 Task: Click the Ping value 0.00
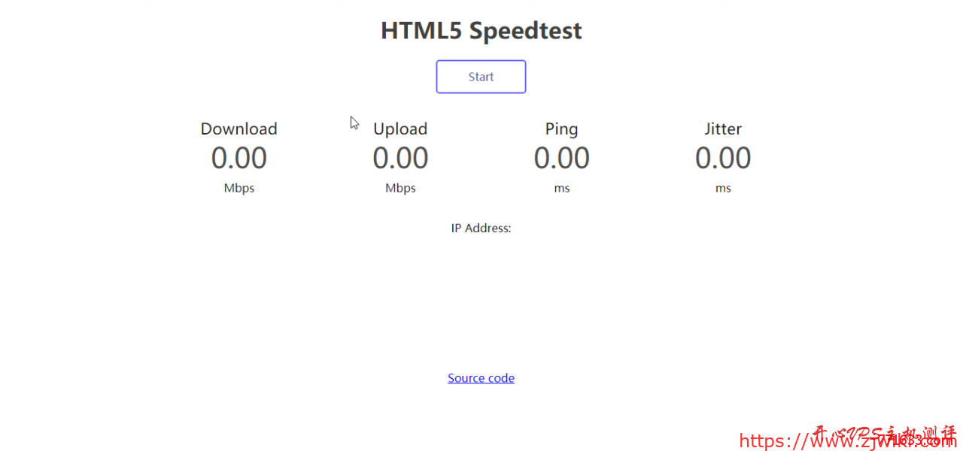[x=562, y=158]
